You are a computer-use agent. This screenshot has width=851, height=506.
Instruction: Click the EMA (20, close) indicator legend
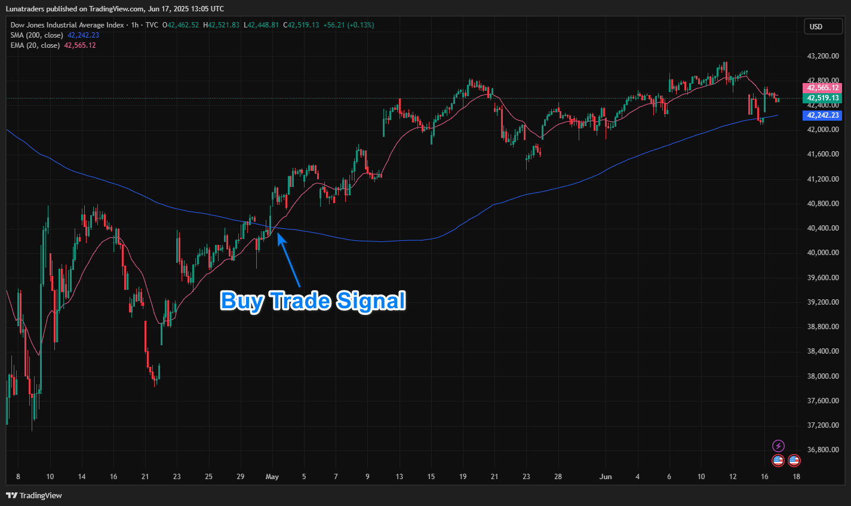(x=35, y=45)
